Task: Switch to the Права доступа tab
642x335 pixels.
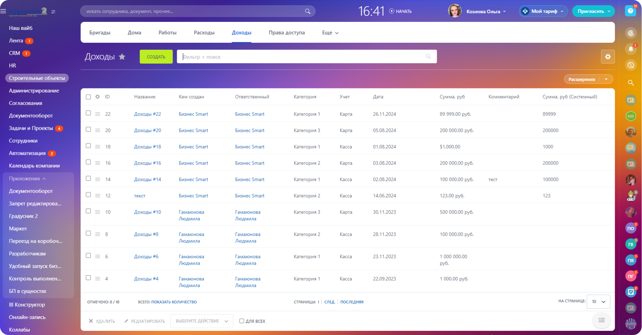Action: click(287, 33)
